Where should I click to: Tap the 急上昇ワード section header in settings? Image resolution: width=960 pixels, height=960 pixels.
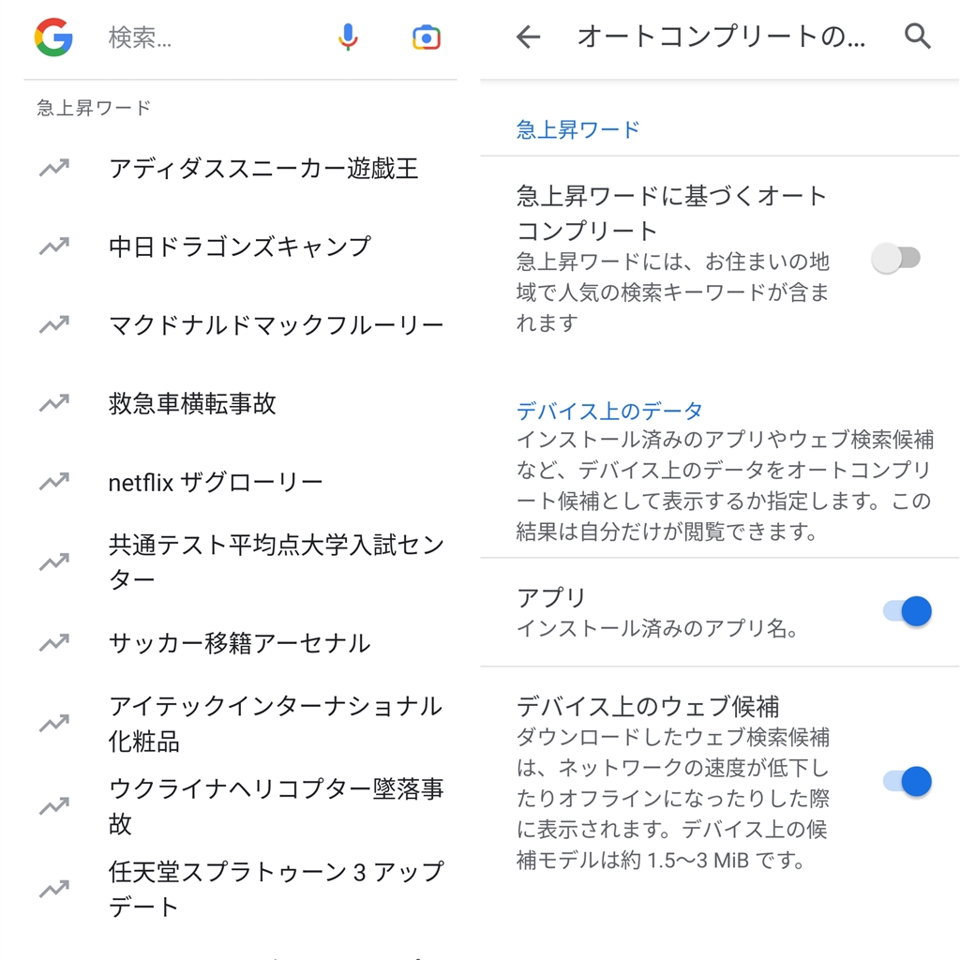pyautogui.click(x=577, y=129)
